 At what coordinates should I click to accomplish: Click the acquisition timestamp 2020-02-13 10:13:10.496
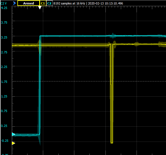[x=105, y=3]
